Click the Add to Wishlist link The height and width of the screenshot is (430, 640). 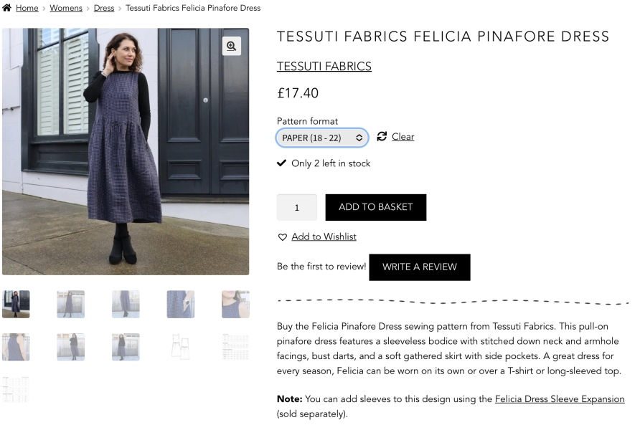coord(324,236)
